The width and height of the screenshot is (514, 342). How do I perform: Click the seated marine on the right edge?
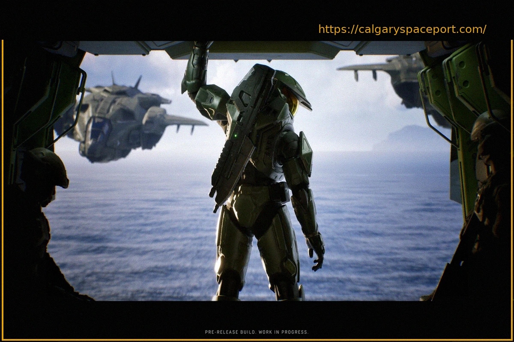pyautogui.click(x=488, y=171)
